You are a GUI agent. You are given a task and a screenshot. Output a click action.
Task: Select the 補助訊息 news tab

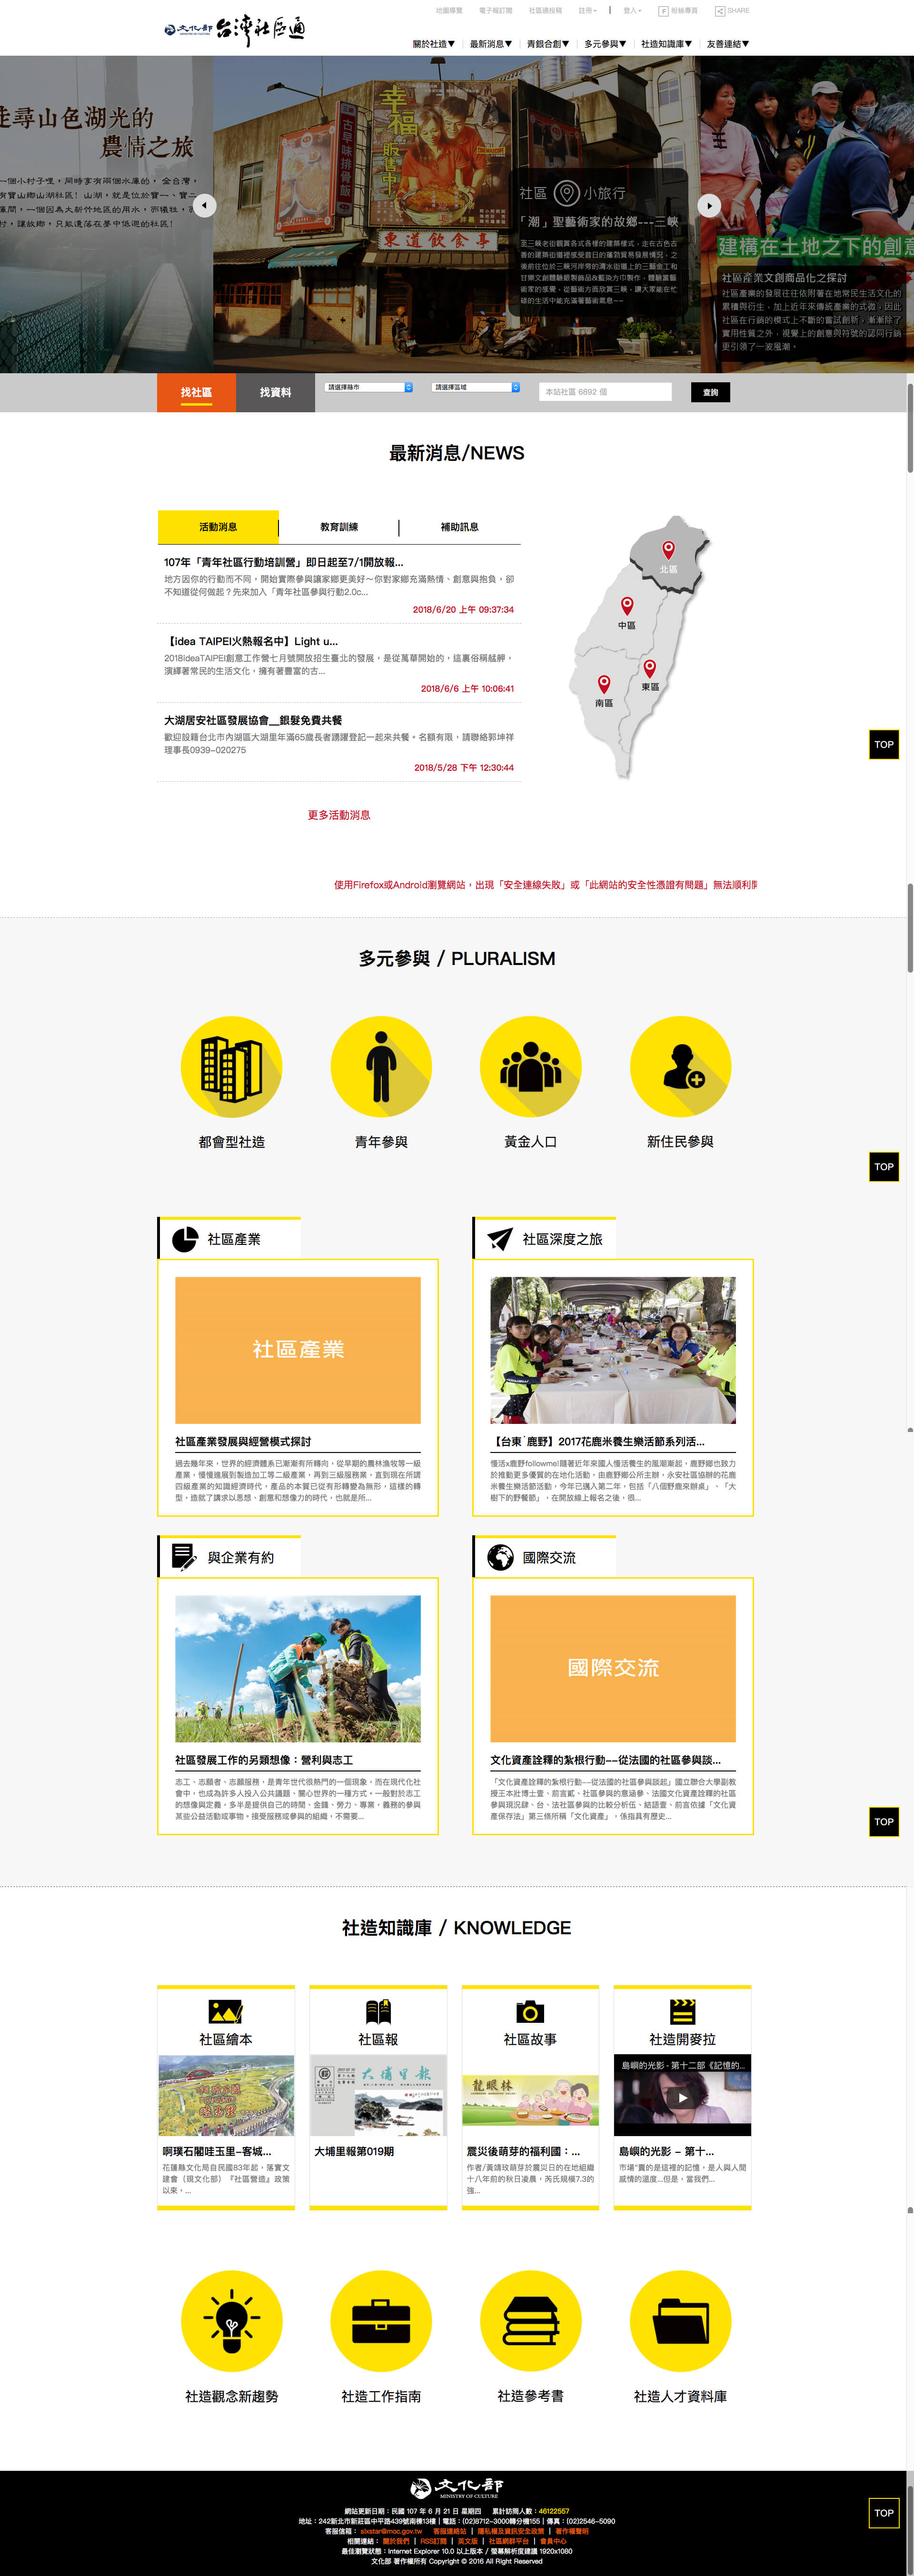pyautogui.click(x=460, y=527)
